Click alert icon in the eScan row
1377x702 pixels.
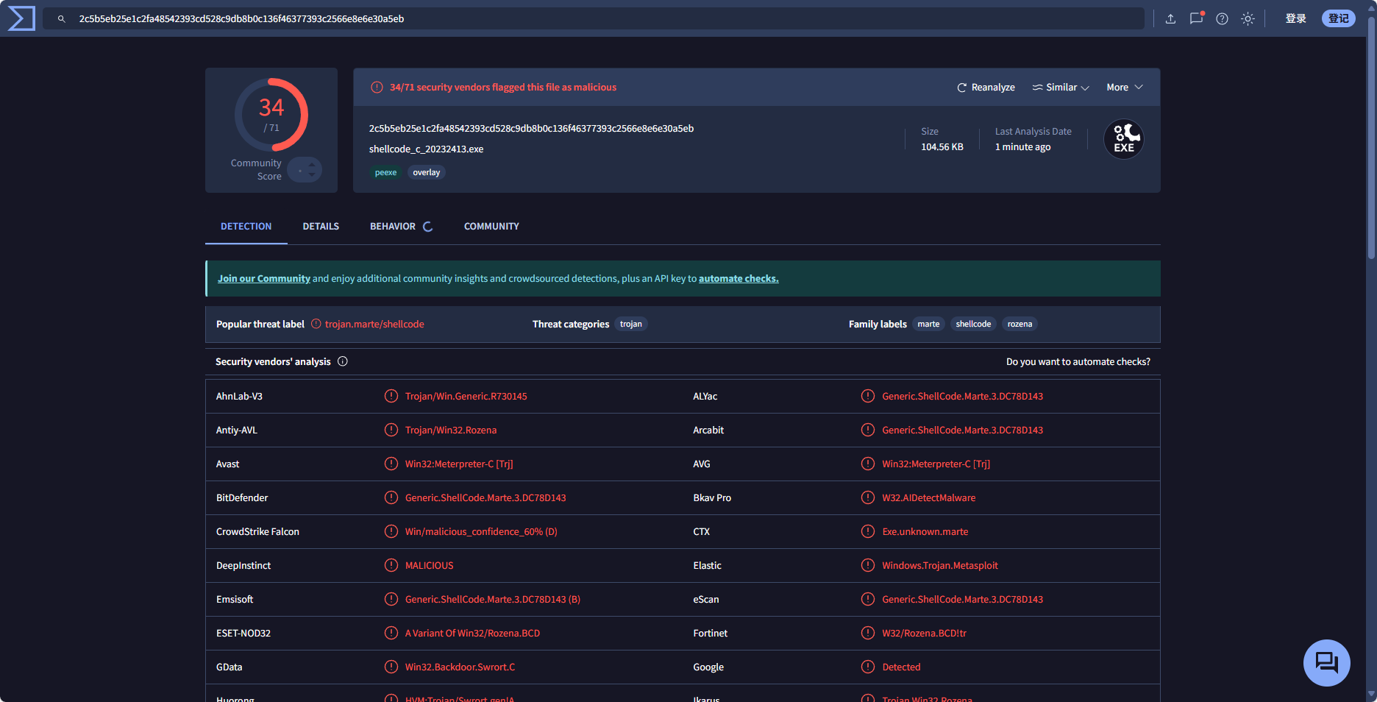pos(868,599)
